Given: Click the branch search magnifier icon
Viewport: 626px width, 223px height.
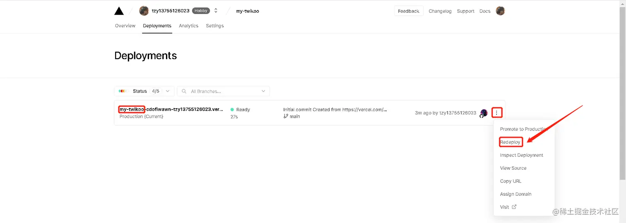Looking at the screenshot, I should (184, 91).
